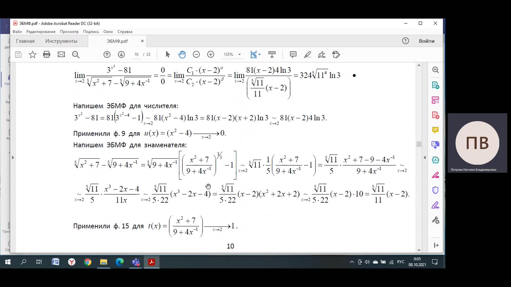Open the Просмотр menu
Viewport: 511px width, 287px height.
click(69, 32)
